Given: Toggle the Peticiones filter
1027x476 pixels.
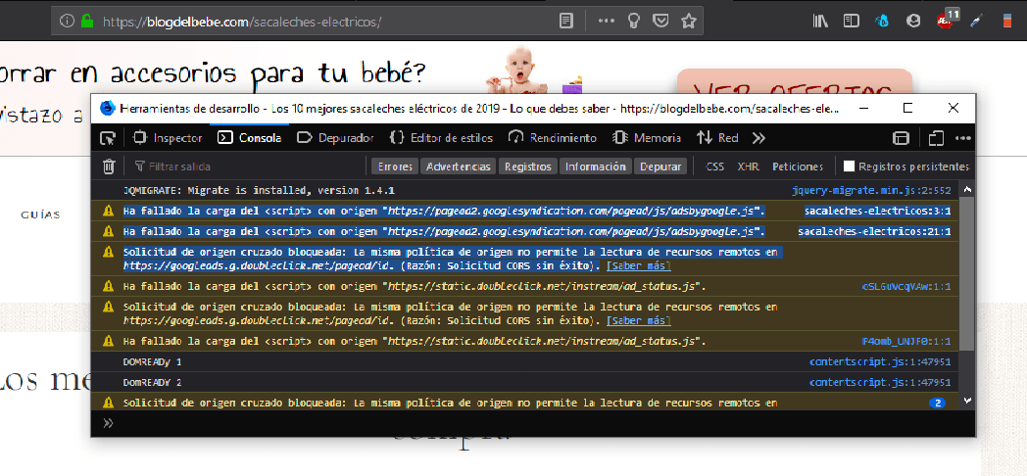Looking at the screenshot, I should point(797,167).
